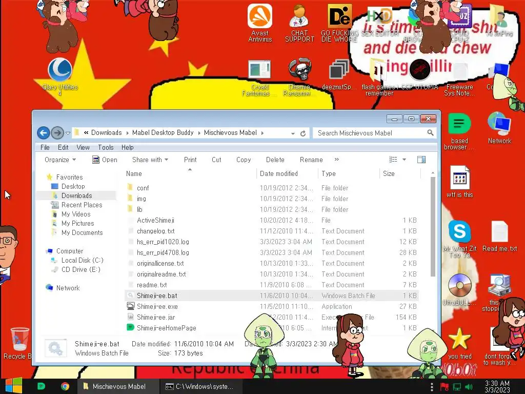This screenshot has width=525, height=394.
Task: Open the Edit menu
Action: [63, 147]
